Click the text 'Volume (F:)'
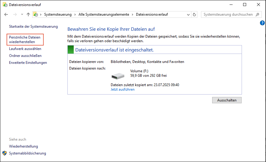The height and width of the screenshot is (162, 266). coord(139,71)
